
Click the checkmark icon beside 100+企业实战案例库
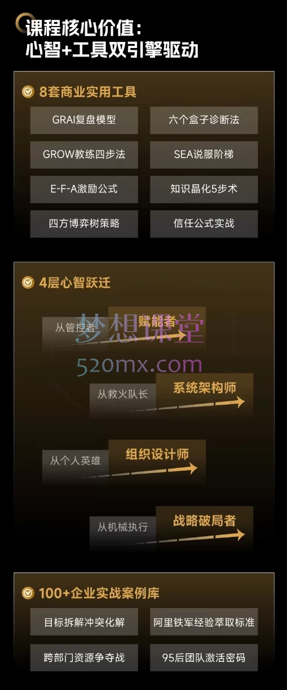tap(28, 593)
